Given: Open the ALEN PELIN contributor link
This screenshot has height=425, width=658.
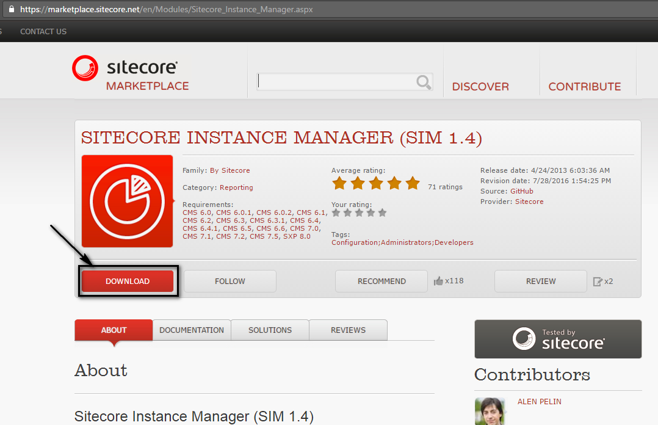Looking at the screenshot, I should (x=539, y=401).
